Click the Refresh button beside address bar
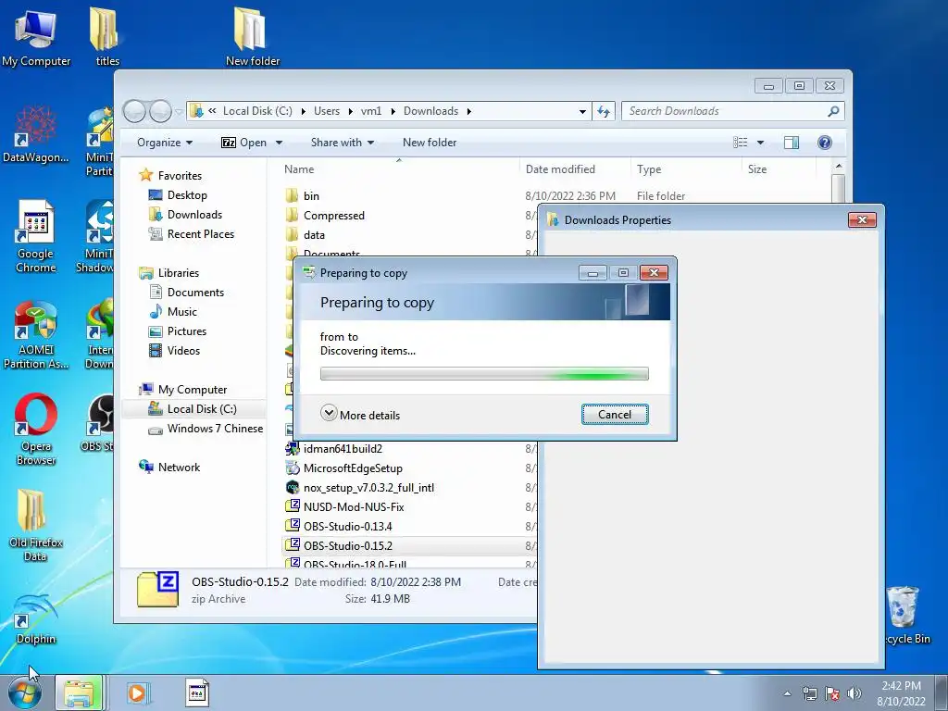948x711 pixels. click(x=604, y=111)
